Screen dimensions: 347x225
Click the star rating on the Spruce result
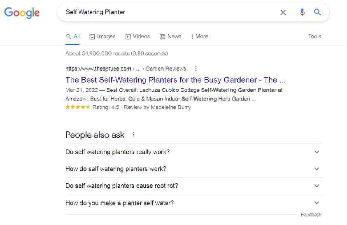pyautogui.click(x=78, y=107)
